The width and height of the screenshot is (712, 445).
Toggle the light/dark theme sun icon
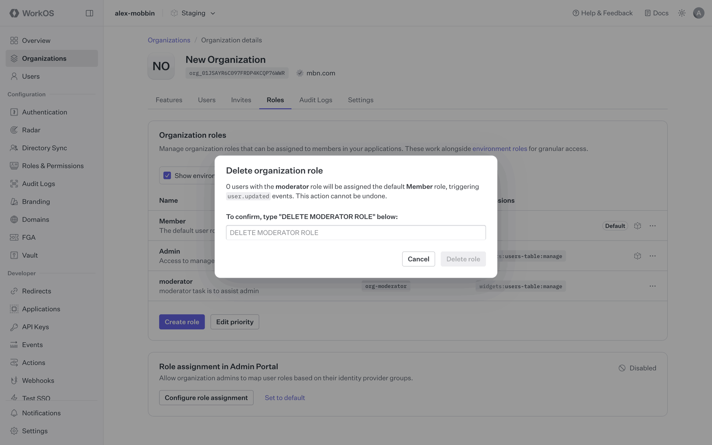[x=682, y=13]
